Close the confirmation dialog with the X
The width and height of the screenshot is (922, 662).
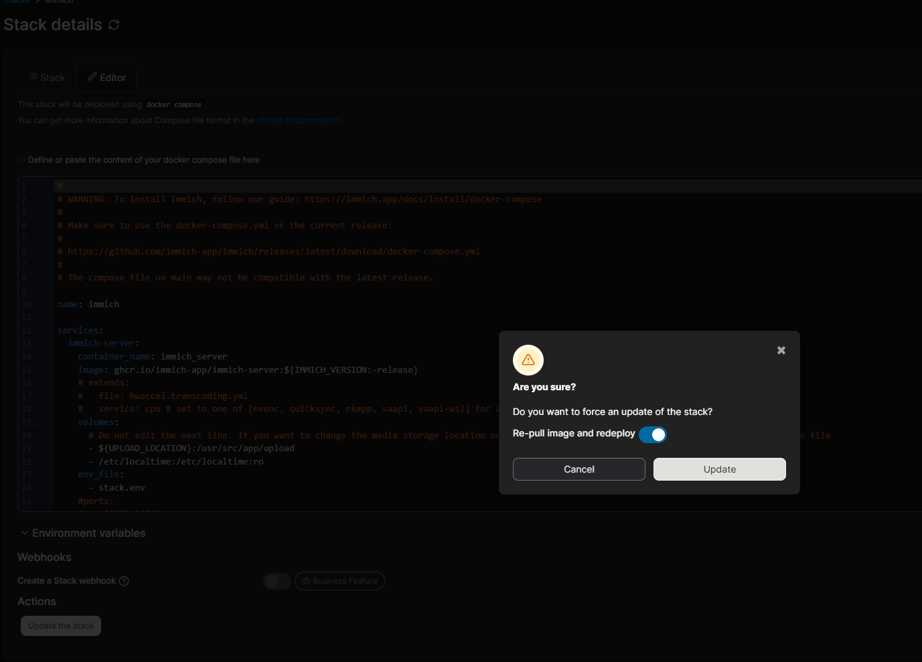click(781, 350)
